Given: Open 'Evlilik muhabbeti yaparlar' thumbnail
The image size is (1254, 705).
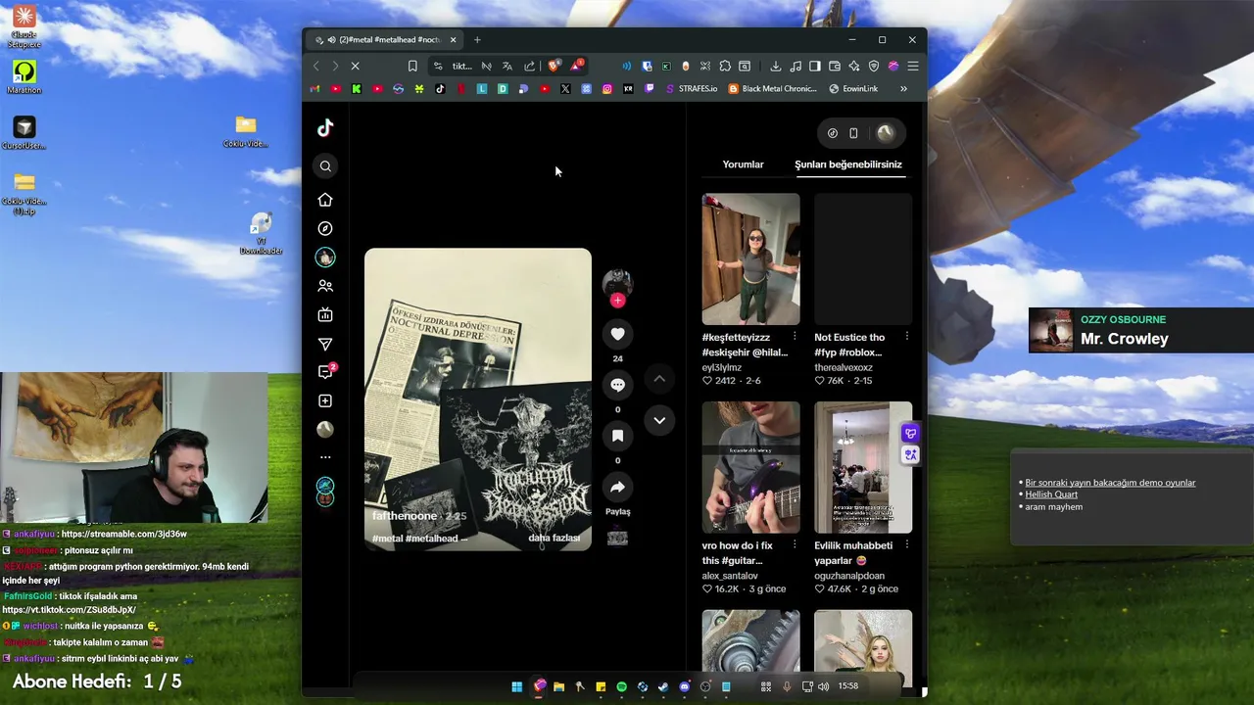Looking at the screenshot, I should (x=863, y=467).
